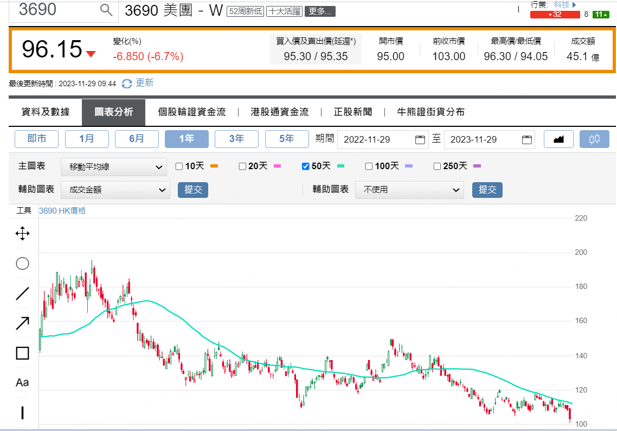Viewport: 617px width, 431px height.
Task: Switch to area chart type icon
Action: pyautogui.click(x=558, y=139)
